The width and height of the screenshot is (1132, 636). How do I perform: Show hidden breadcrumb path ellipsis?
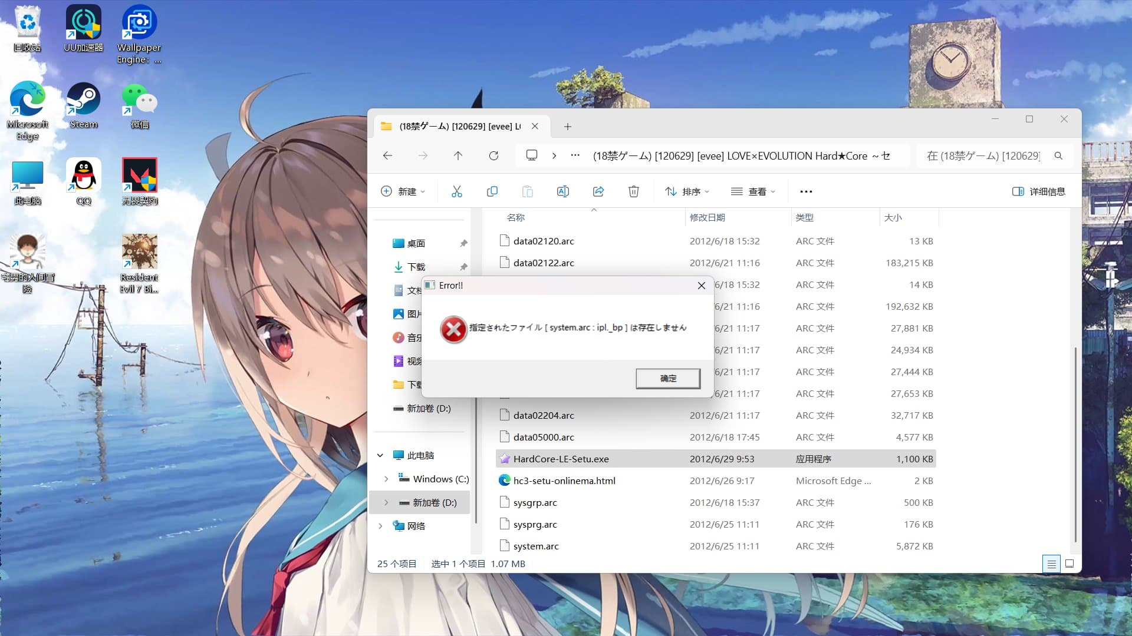(575, 155)
